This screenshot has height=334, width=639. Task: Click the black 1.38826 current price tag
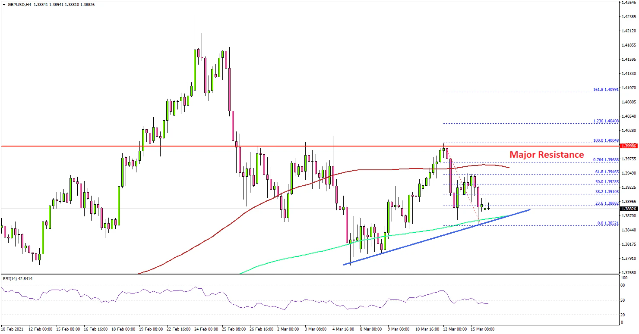[x=629, y=209]
